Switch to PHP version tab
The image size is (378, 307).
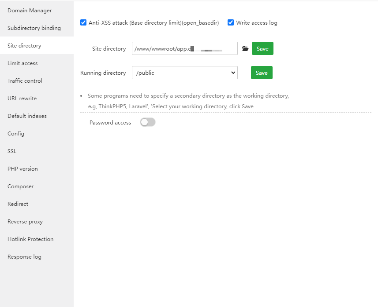point(37,168)
